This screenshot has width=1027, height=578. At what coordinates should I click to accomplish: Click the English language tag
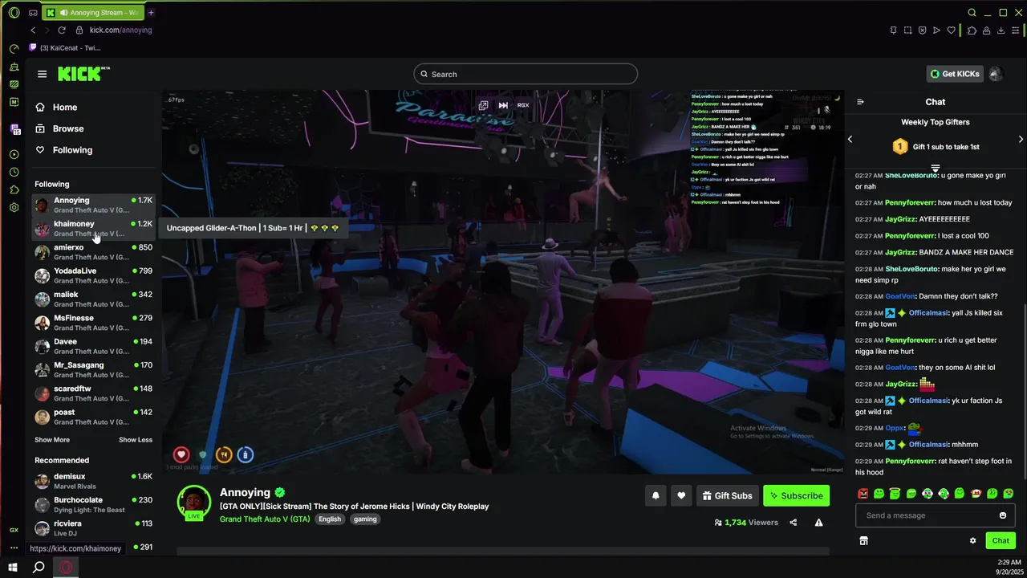point(330,519)
